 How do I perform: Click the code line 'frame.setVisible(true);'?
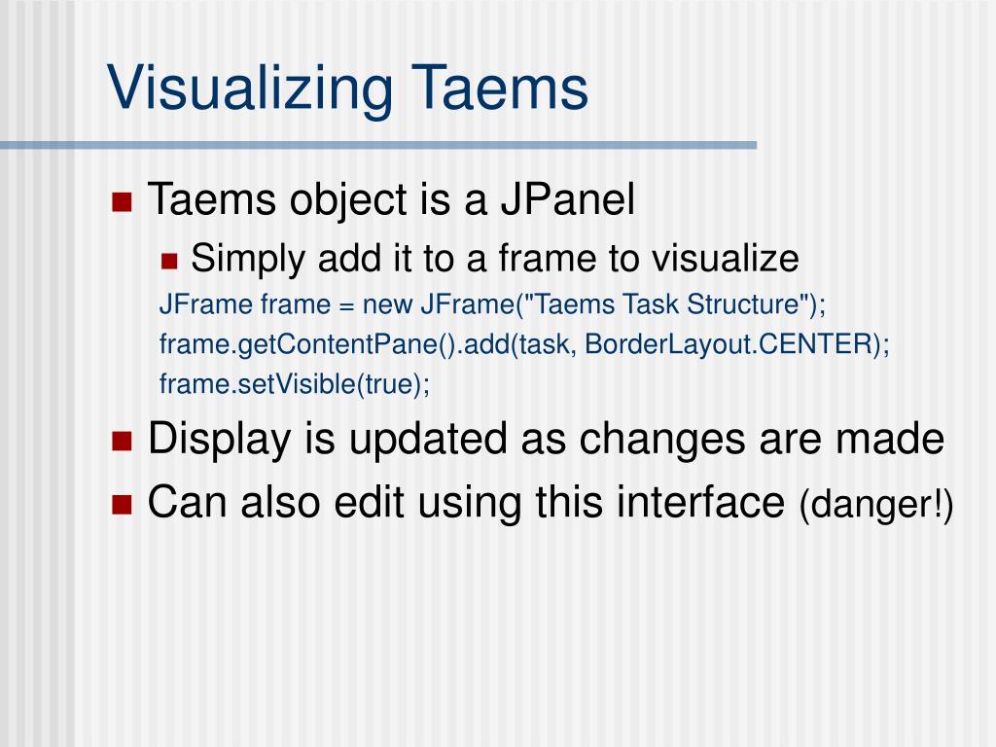(295, 384)
